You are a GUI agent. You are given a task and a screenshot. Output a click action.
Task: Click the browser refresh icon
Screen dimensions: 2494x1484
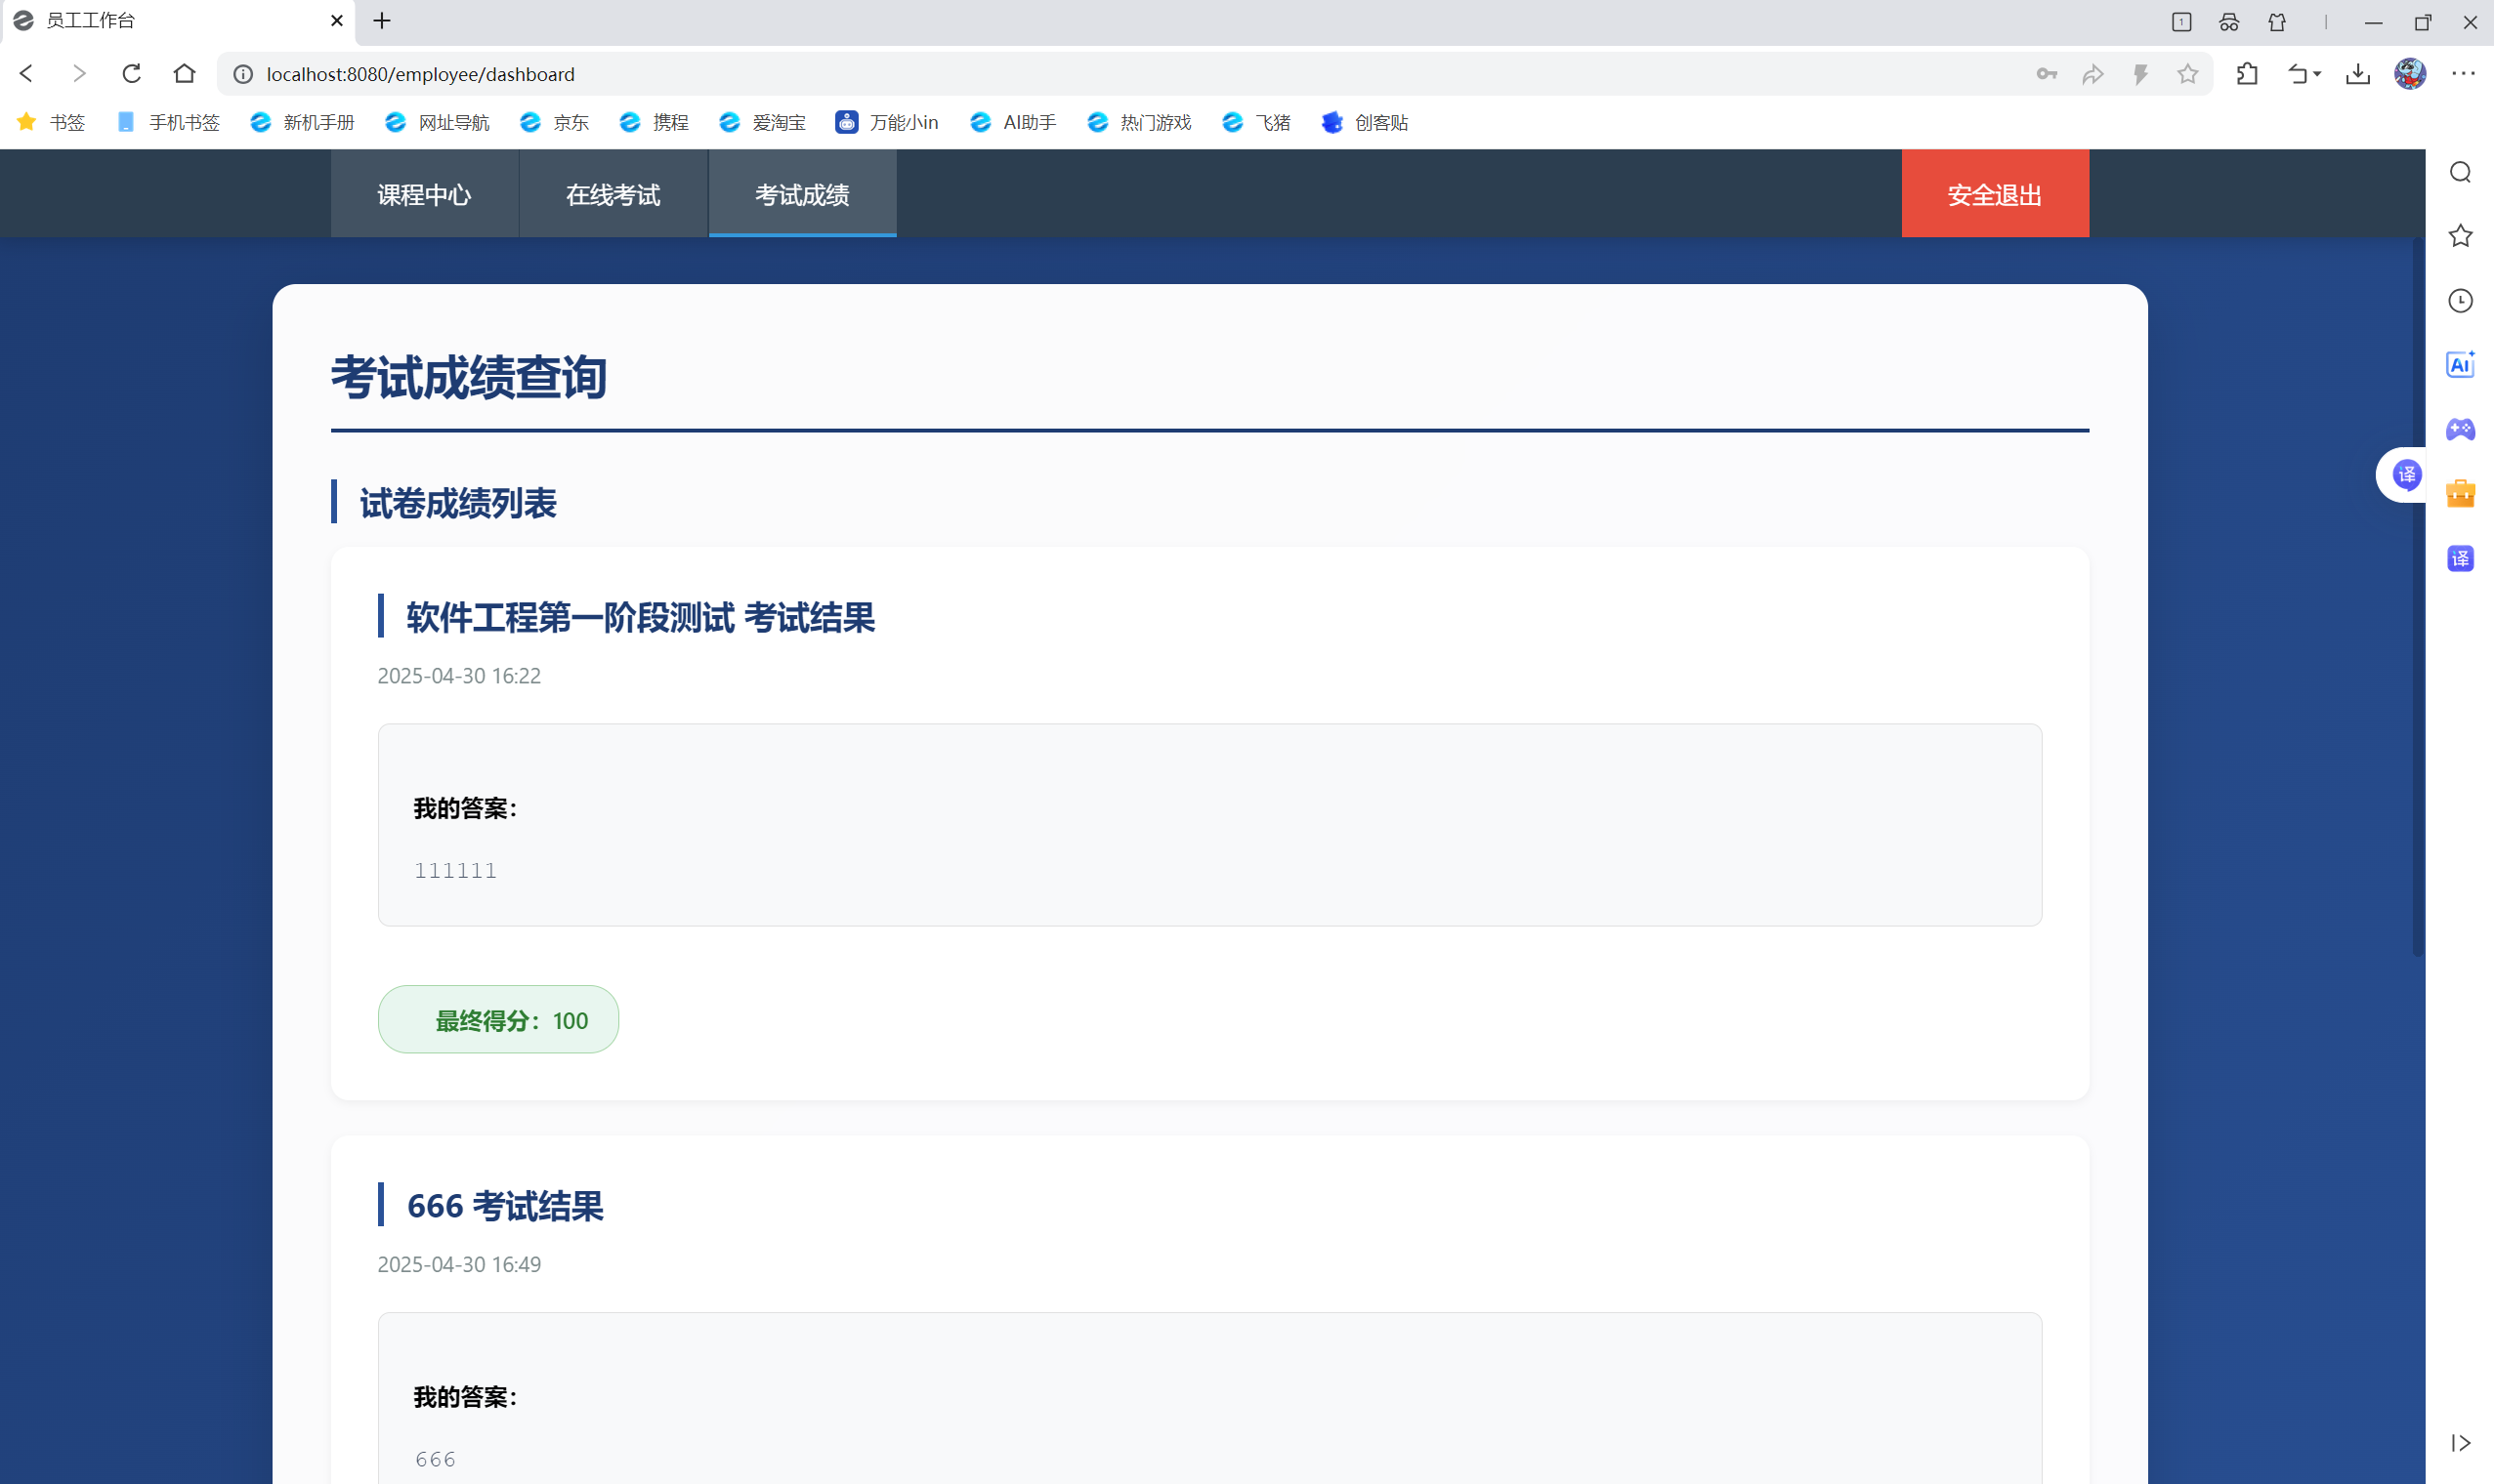coord(131,74)
